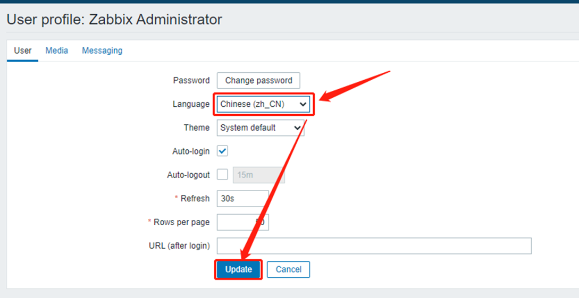Image resolution: width=579 pixels, height=298 pixels.
Task: Click the Cancel button
Action: [288, 269]
